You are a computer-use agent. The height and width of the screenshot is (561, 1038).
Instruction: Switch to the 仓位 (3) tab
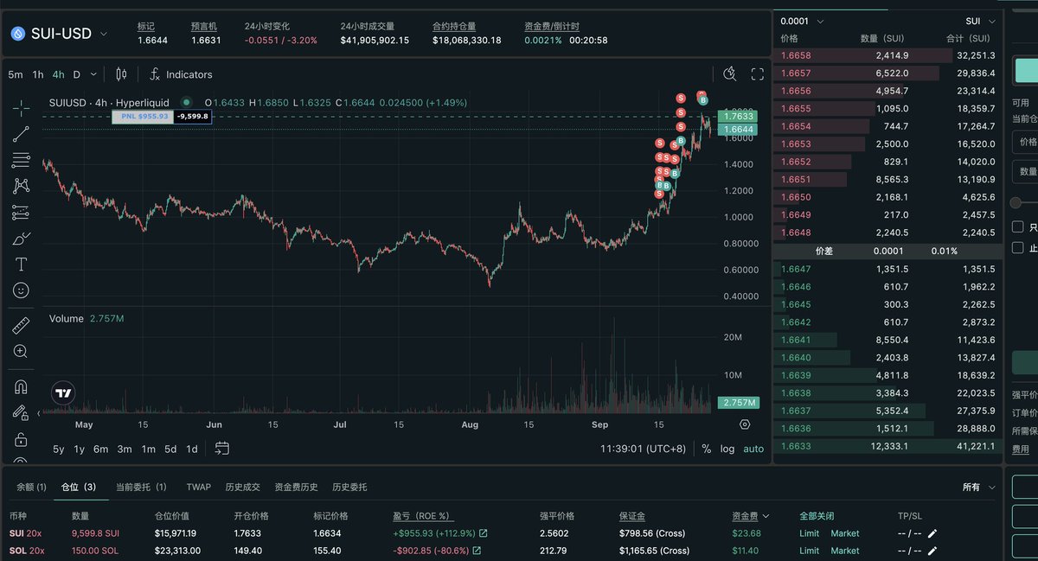tap(79, 487)
